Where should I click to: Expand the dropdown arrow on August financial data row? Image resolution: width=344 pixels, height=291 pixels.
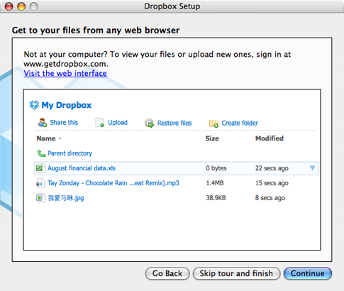(312, 168)
